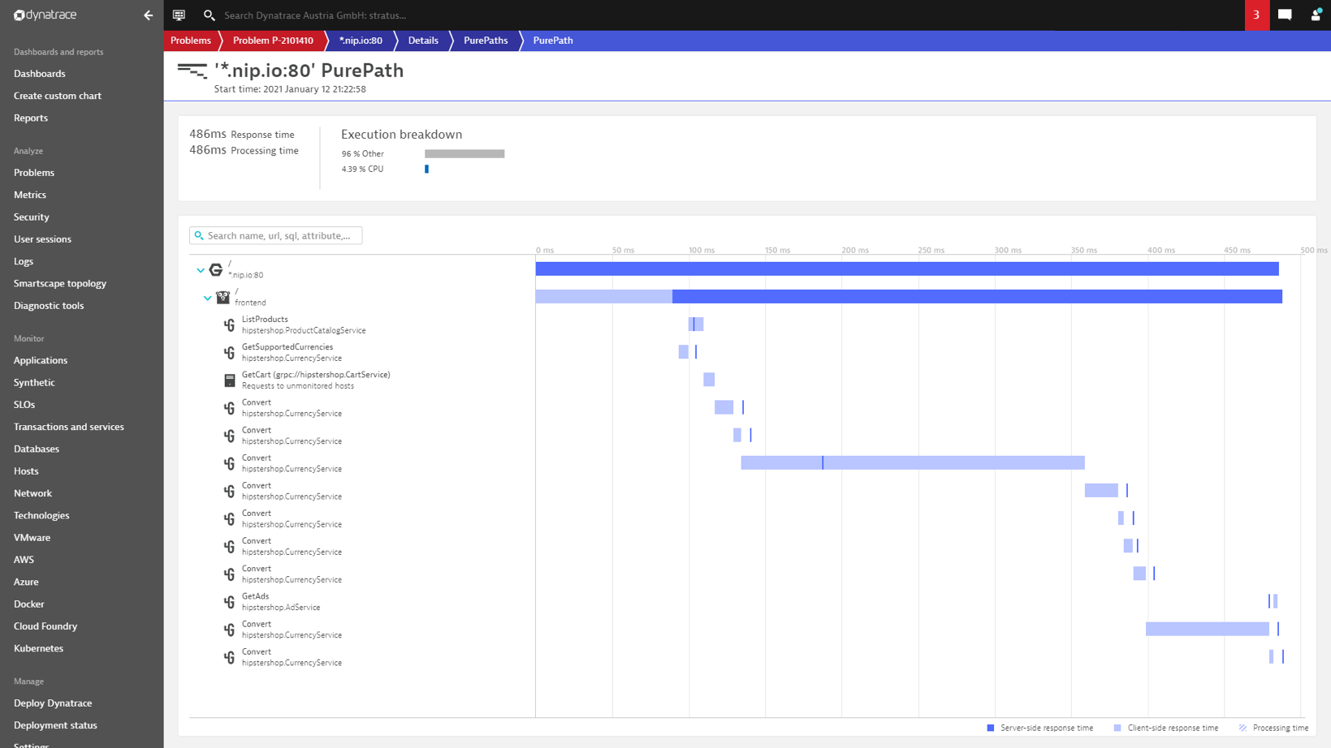Image resolution: width=1331 pixels, height=748 pixels.
Task: Open AWS in the sidebar
Action: click(x=24, y=560)
